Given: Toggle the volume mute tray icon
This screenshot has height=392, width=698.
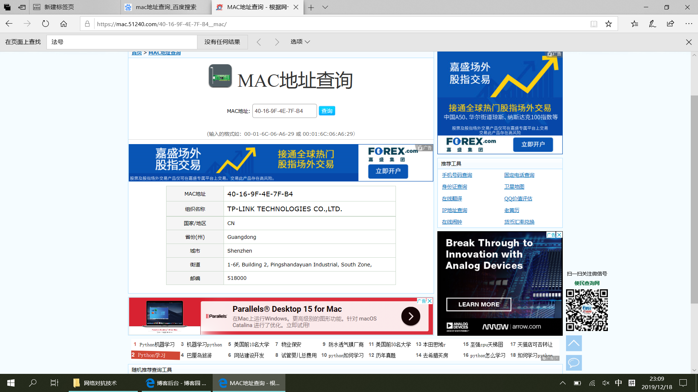Looking at the screenshot, I should click(x=606, y=383).
